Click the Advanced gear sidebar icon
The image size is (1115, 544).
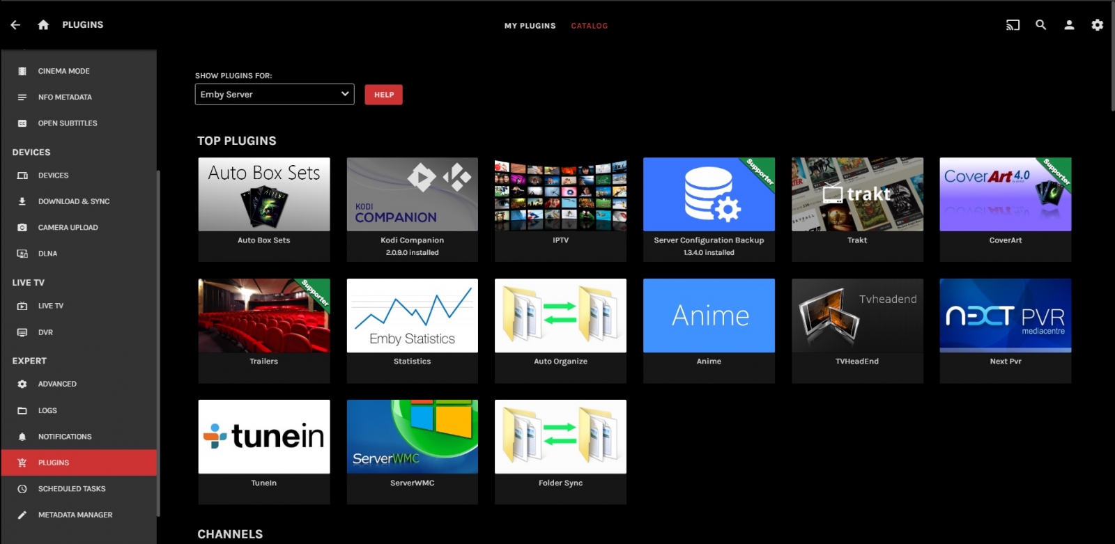pyautogui.click(x=22, y=384)
